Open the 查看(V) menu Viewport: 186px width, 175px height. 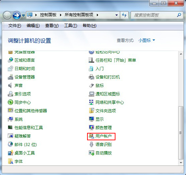[52, 26]
